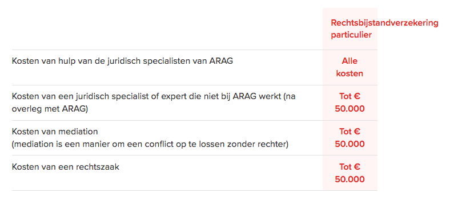Select the 'Alle kosten' cell value
The height and width of the screenshot is (213, 466).
349,67
